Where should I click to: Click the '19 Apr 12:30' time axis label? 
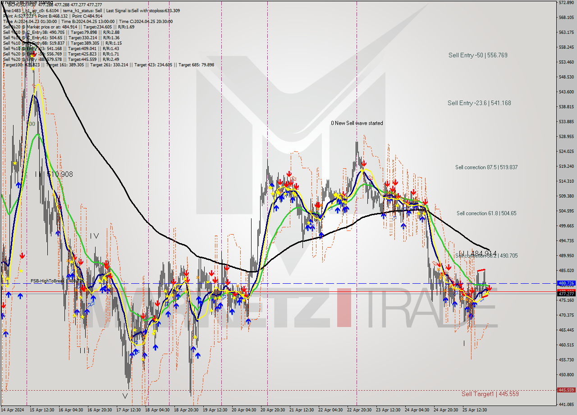[215, 410]
